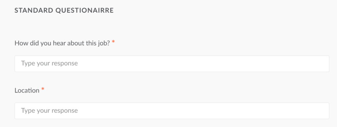This screenshot has height=127, width=337.
Task: Click the required marker after 'Location'
Action: (43, 89)
